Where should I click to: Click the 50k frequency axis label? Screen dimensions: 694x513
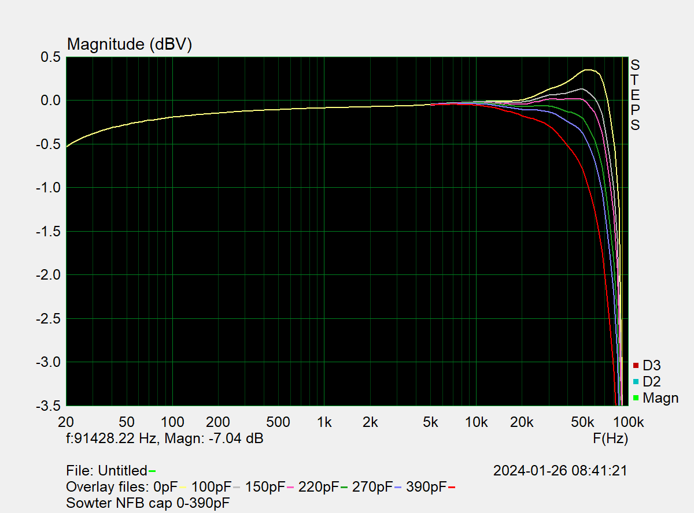click(583, 422)
